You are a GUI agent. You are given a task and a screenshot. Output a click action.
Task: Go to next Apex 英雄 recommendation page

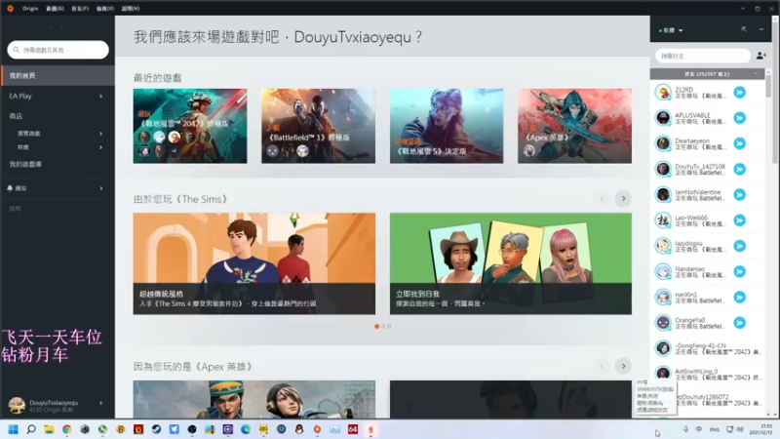pos(623,367)
